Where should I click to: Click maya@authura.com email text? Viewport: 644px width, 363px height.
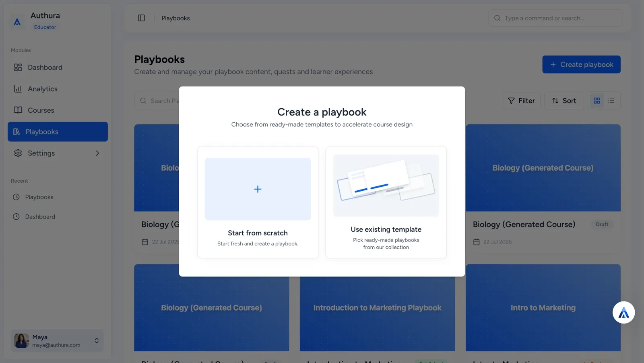[56, 345]
